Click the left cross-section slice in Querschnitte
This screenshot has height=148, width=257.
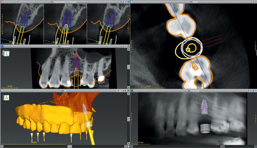[22, 24]
